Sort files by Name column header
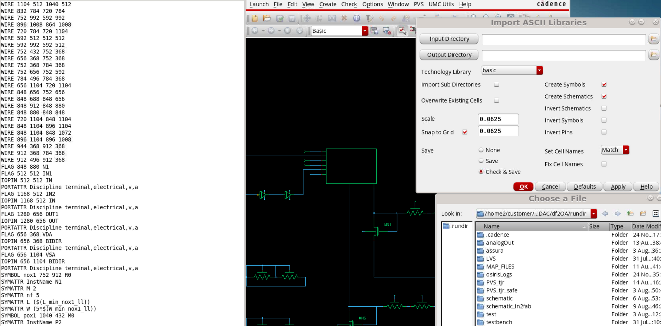The height and width of the screenshot is (326, 661). pyautogui.click(x=532, y=226)
